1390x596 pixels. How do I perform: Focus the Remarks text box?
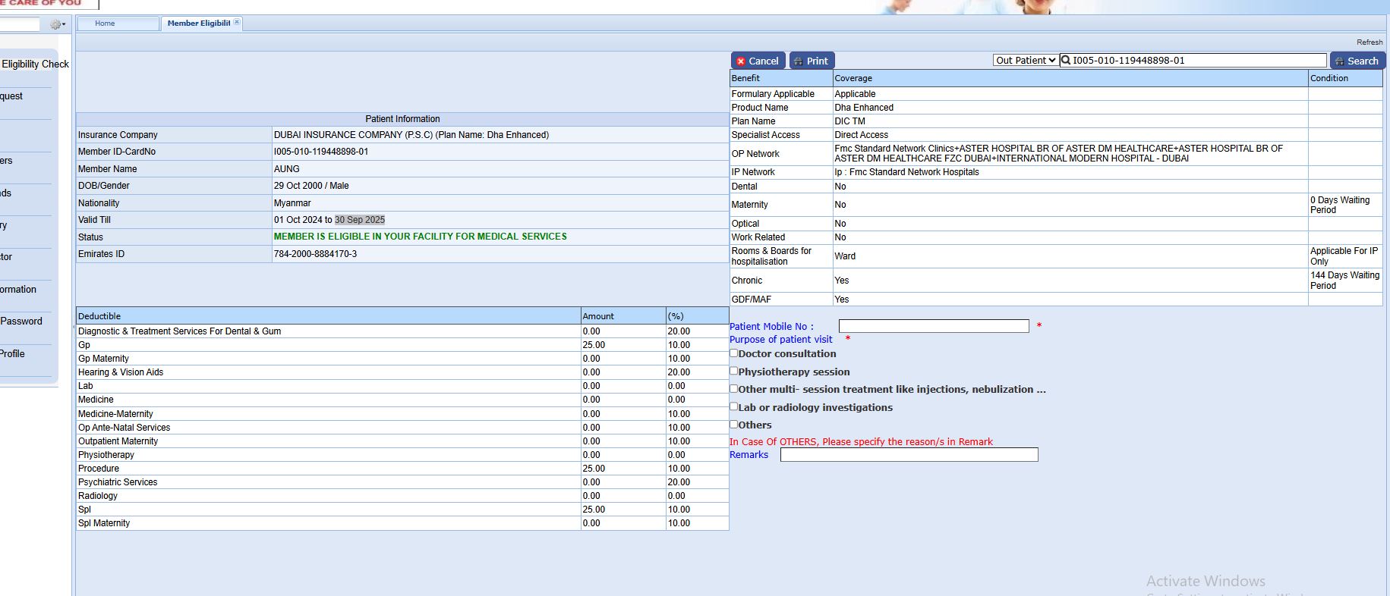tap(909, 455)
